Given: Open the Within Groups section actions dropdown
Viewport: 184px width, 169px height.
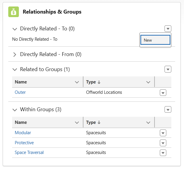Looking at the screenshot, I should click(168, 109).
